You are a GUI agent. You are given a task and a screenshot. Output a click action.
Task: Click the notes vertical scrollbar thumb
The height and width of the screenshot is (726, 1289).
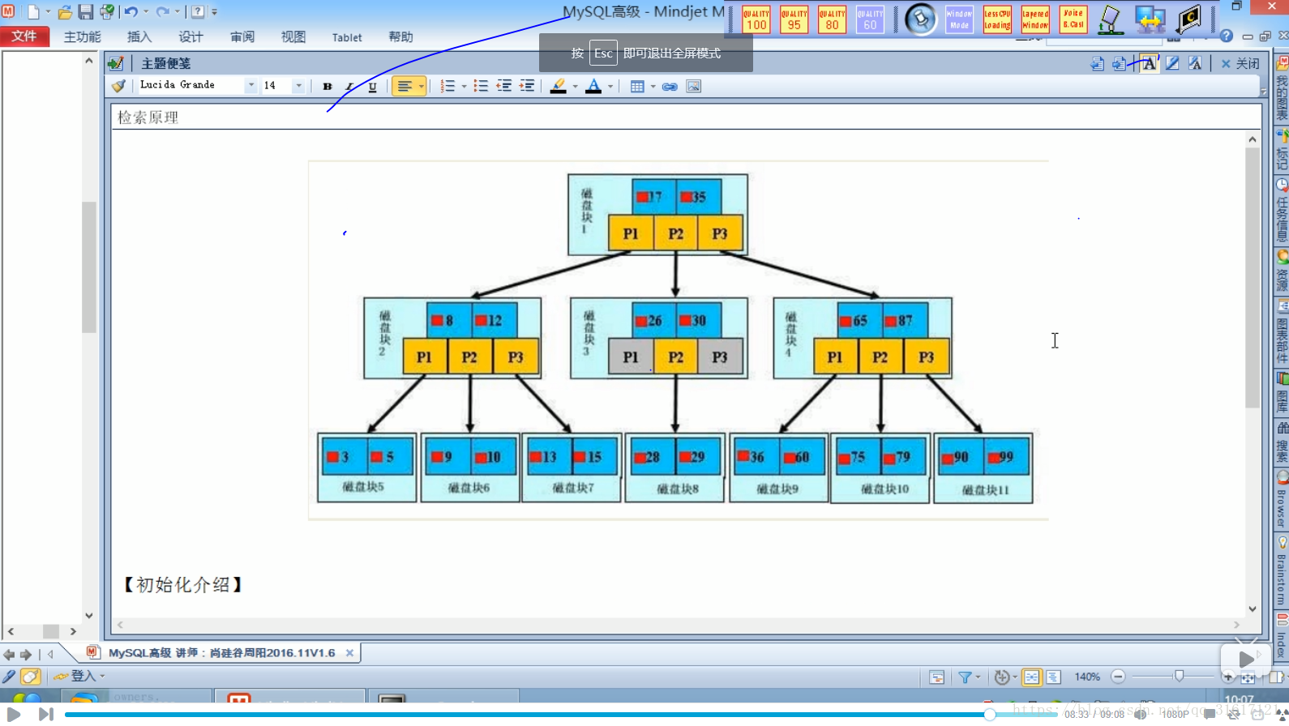coord(1253,278)
